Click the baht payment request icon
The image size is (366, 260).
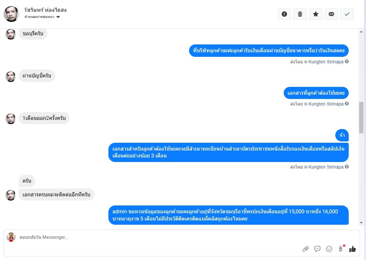click(x=341, y=249)
